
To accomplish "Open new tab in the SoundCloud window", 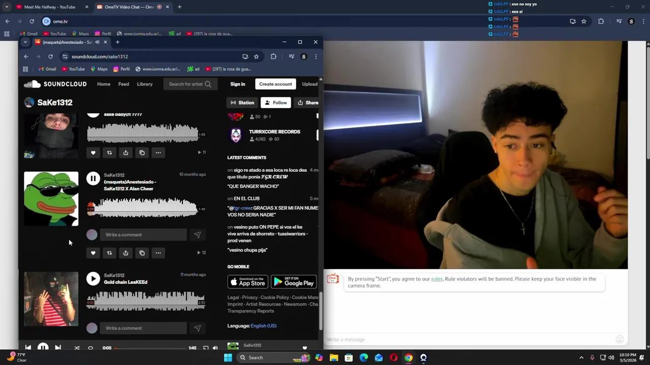I will (117, 42).
